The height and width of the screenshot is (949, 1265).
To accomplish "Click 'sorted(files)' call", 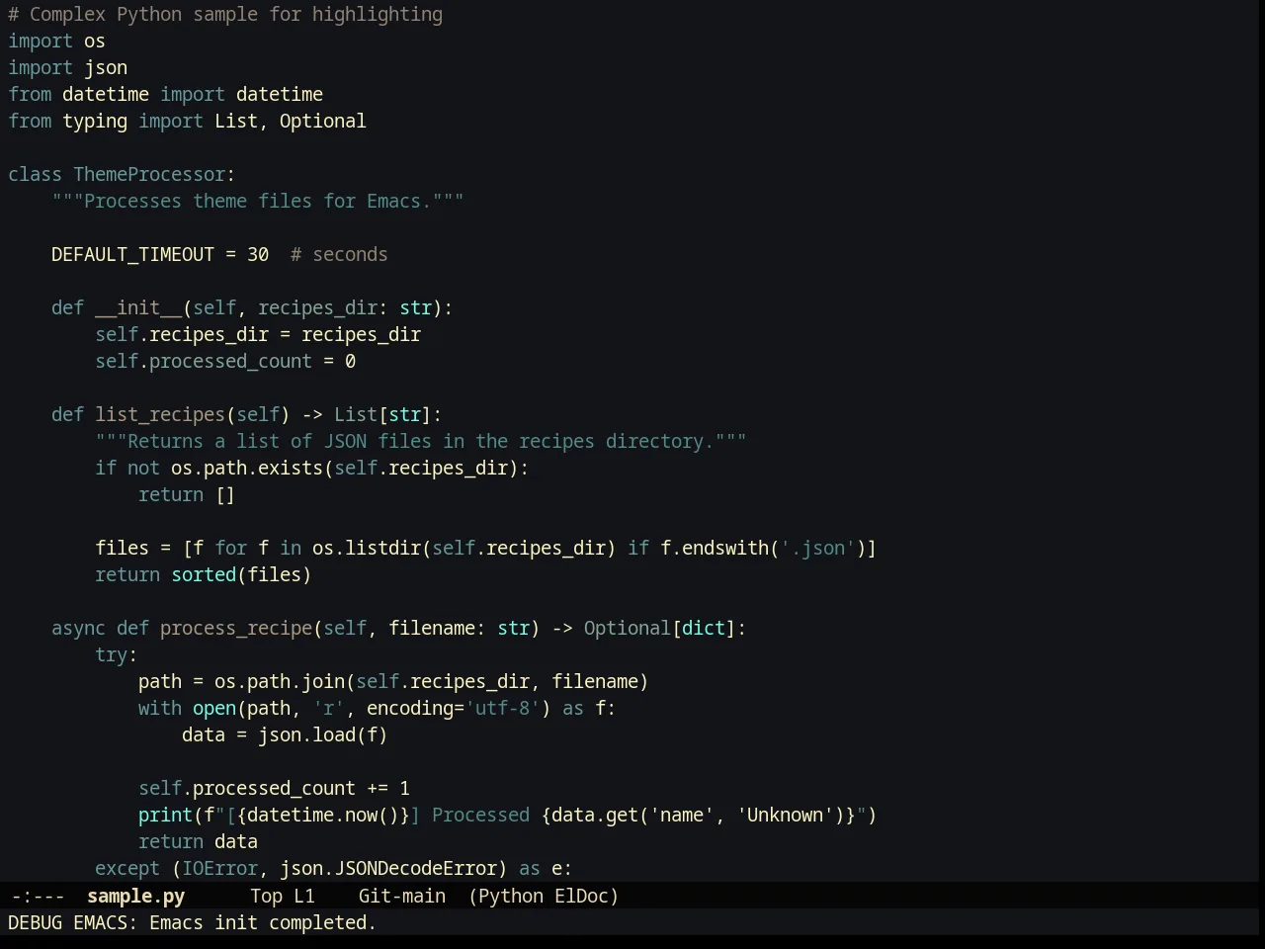I will click(x=241, y=575).
